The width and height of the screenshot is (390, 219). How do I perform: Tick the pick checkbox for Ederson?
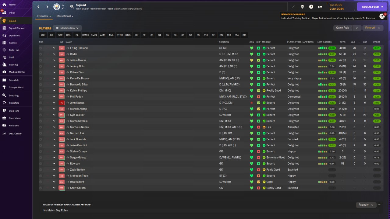41,164
